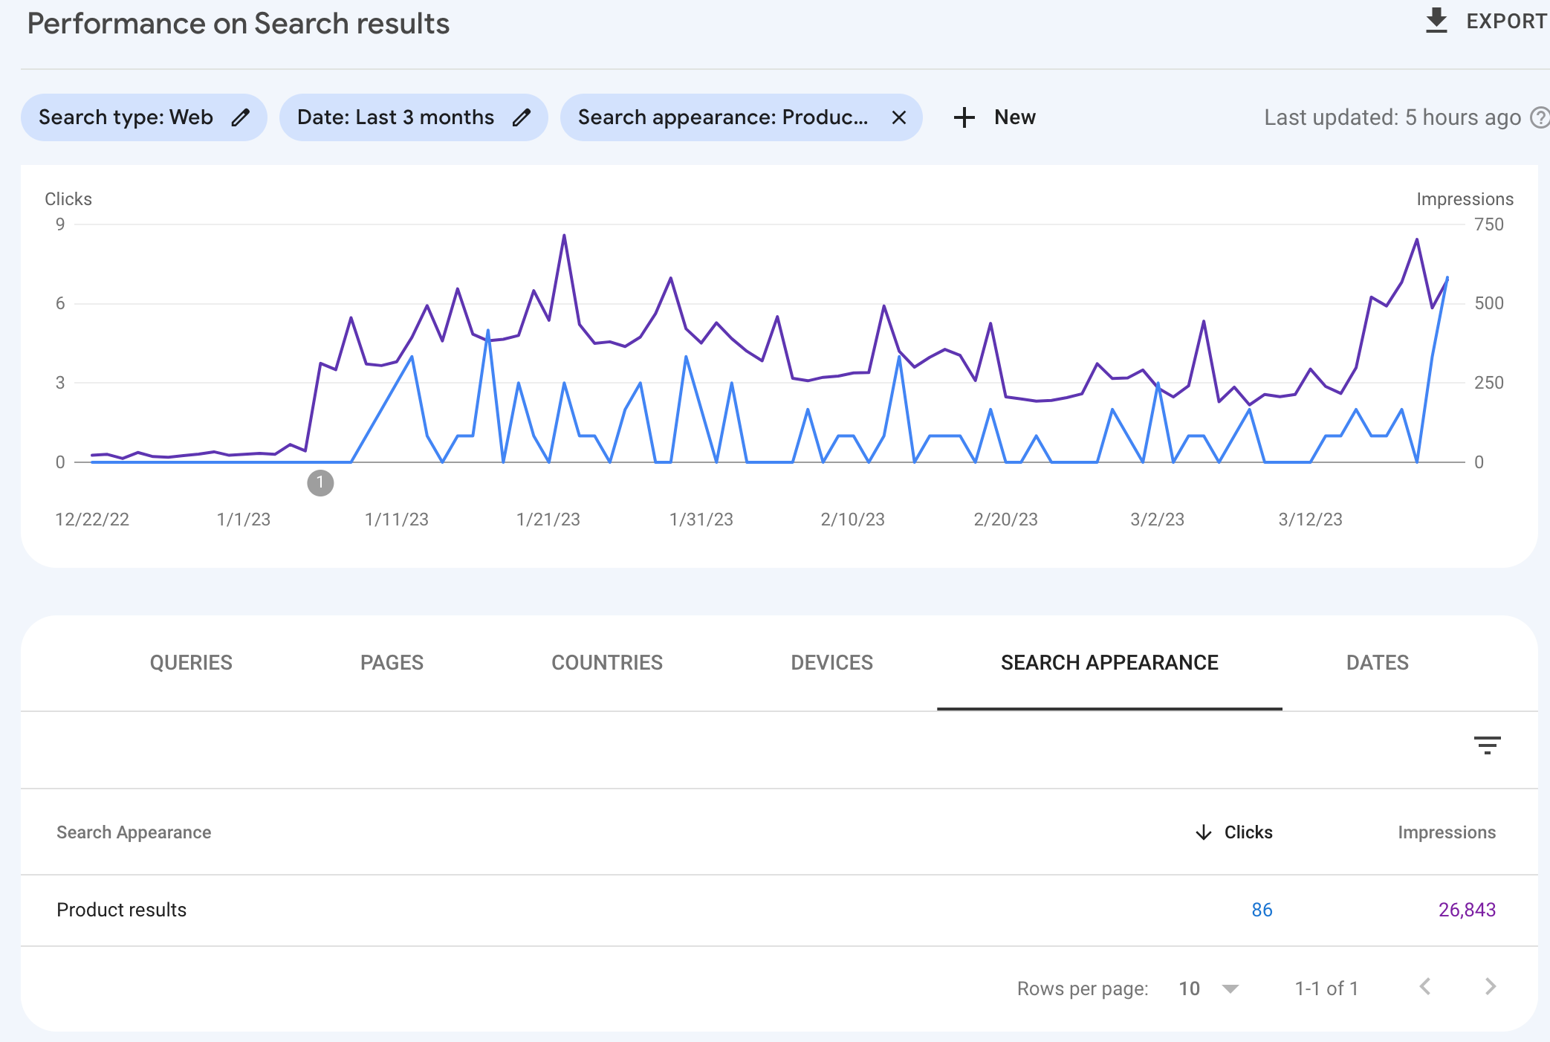The width and height of the screenshot is (1550, 1042).
Task: Remove the Search appearance filter chip
Action: click(898, 117)
